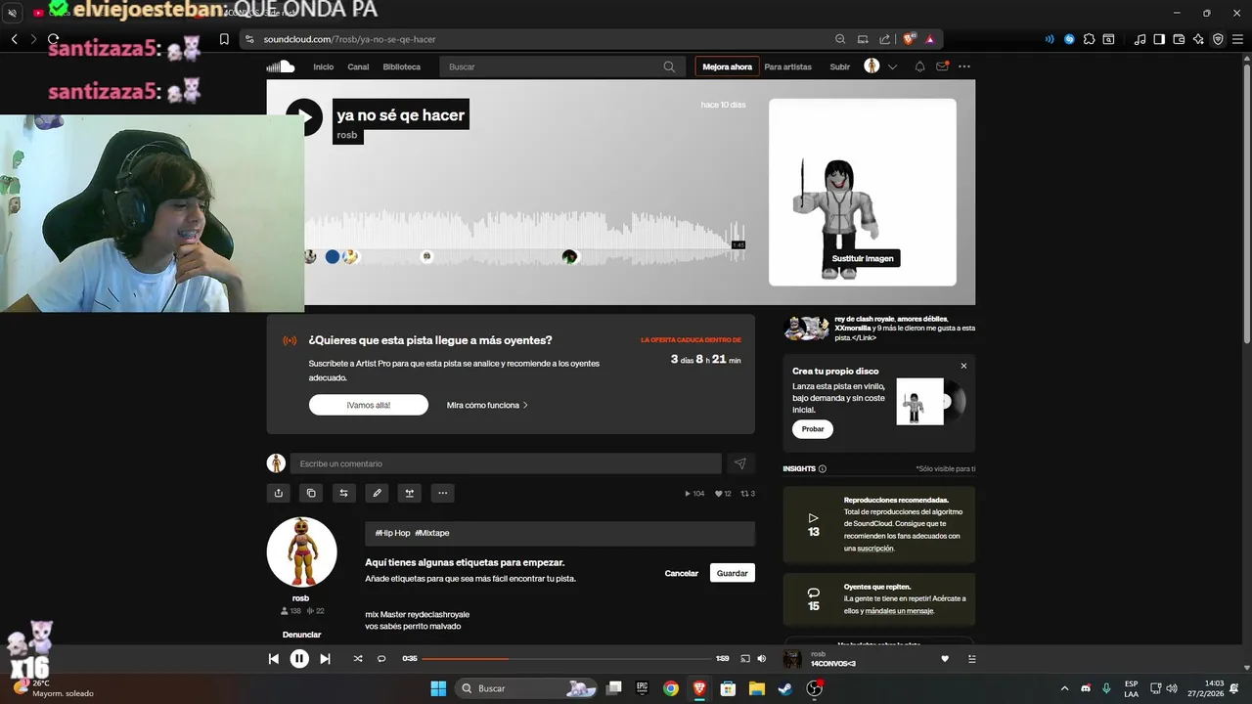Click the Brave Rewards triangle icon
The image size is (1252, 704).
(930, 39)
